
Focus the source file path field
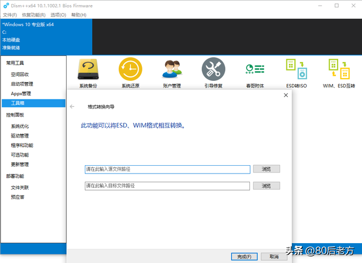coord(167,169)
